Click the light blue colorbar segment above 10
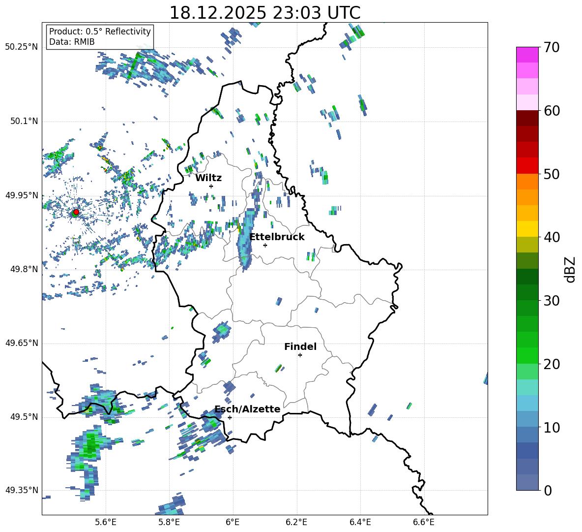The width and height of the screenshot is (582, 532). (527, 403)
